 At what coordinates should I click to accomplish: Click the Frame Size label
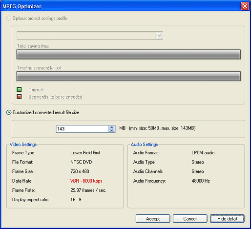tap(23, 171)
